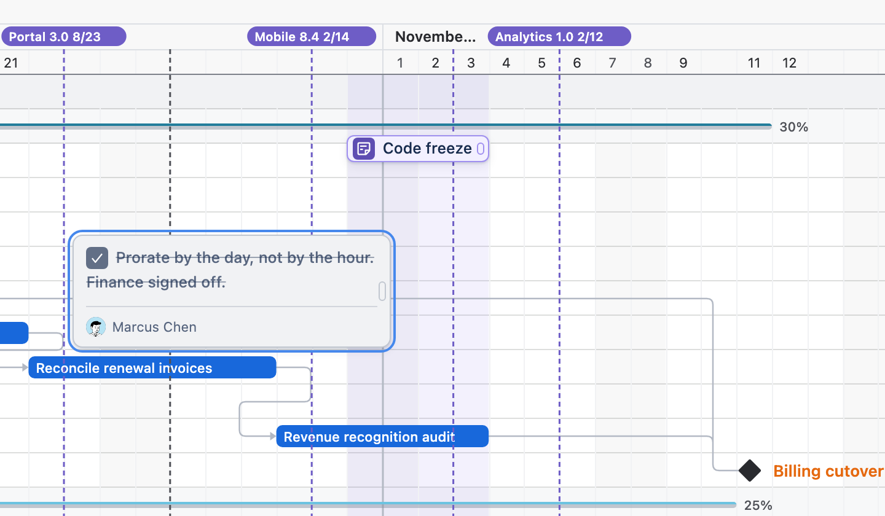This screenshot has width=885, height=516.
Task: Click the 25% progress summary bar
Action: click(x=368, y=505)
